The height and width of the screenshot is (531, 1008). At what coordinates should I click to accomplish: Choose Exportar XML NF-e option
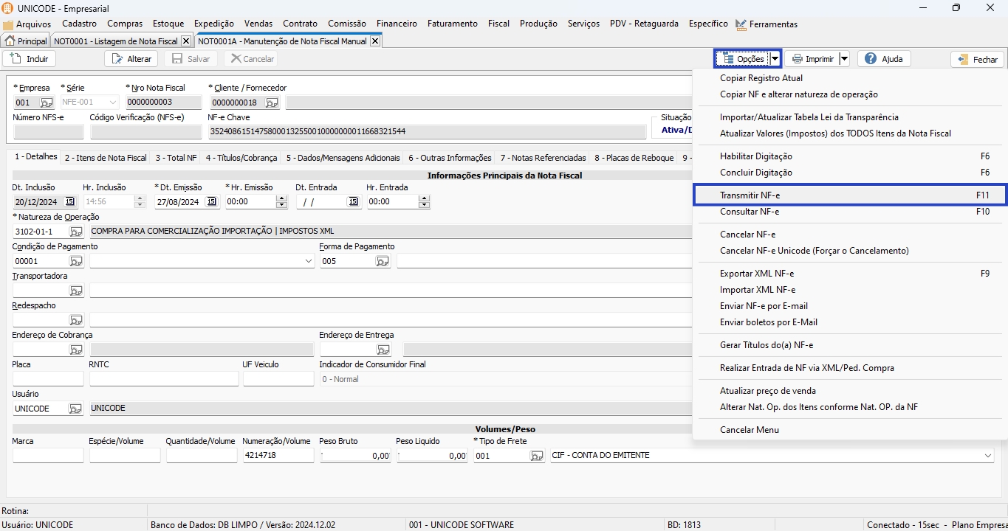756,274
